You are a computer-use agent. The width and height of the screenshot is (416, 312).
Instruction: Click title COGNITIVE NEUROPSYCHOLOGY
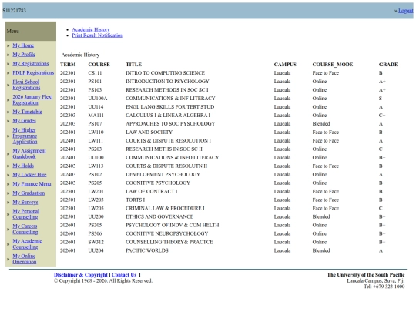tap(167, 233)
